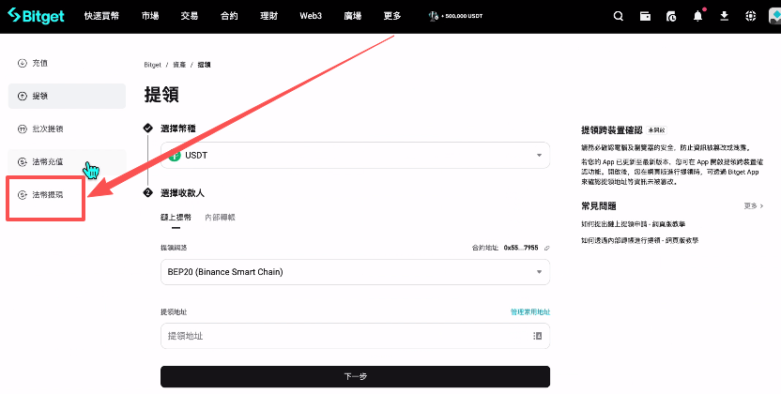Screen dimensions: 781x394
Task: Click the 下一步 button
Action: pos(355,376)
